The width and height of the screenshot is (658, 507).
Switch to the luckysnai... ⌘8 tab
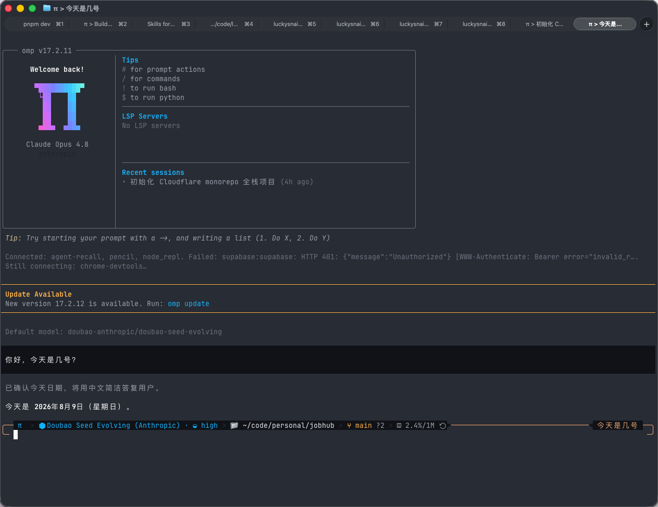click(x=479, y=24)
